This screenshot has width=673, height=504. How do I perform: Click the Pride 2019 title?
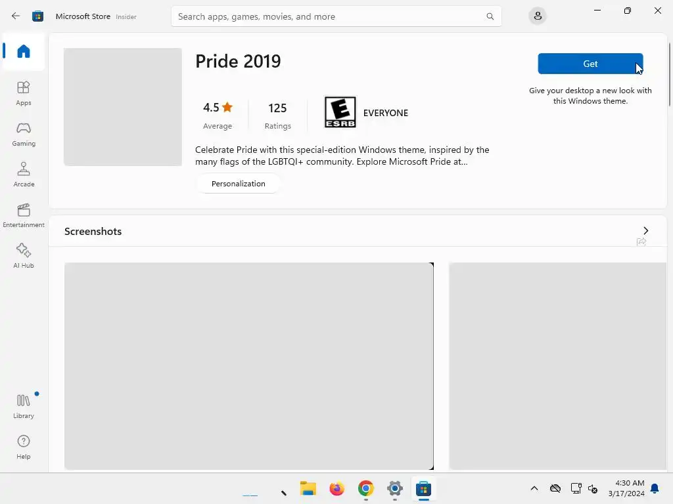238,61
